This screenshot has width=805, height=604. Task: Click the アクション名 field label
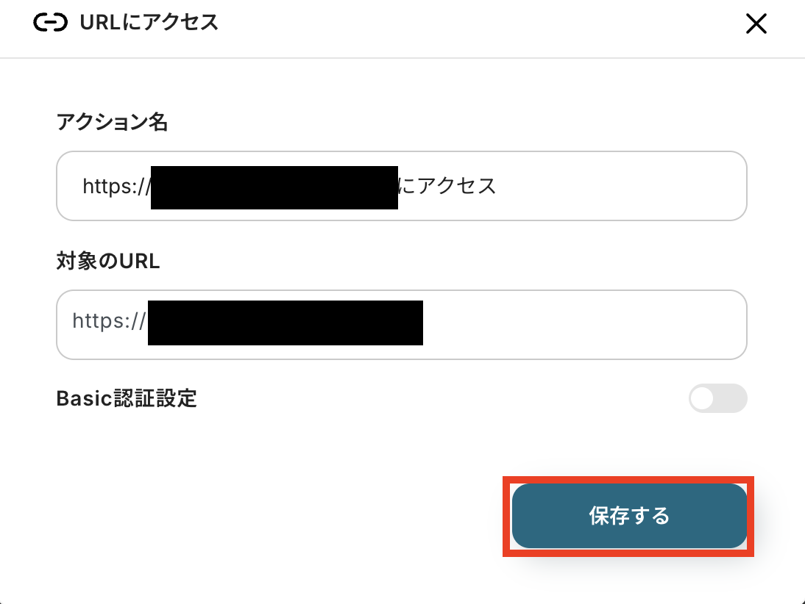click(x=112, y=122)
